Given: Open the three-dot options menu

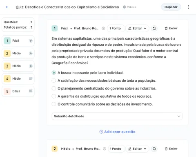Looking at the screenshot, I should pos(189,7).
